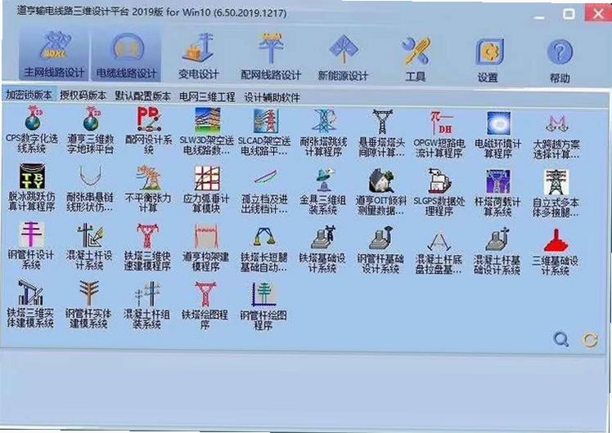
Task: Launch 铁塔三维实体建模系统
Action: (30, 303)
